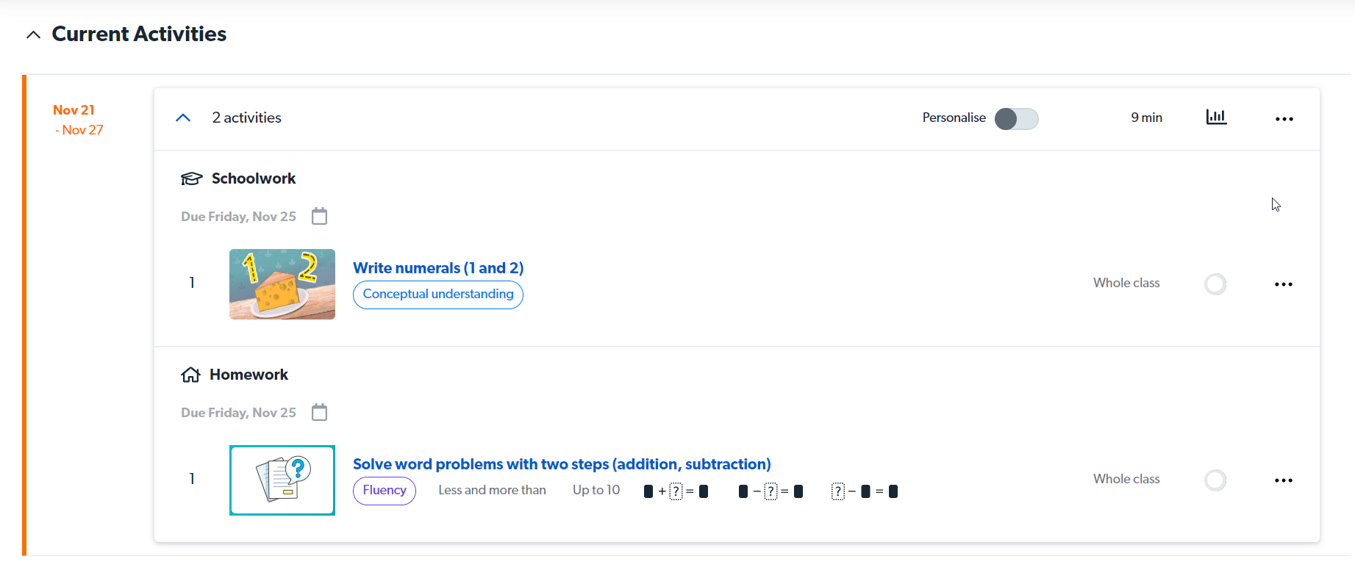The width and height of the screenshot is (1355, 581).
Task: Select the circle for Write numerals activity
Action: (1215, 284)
